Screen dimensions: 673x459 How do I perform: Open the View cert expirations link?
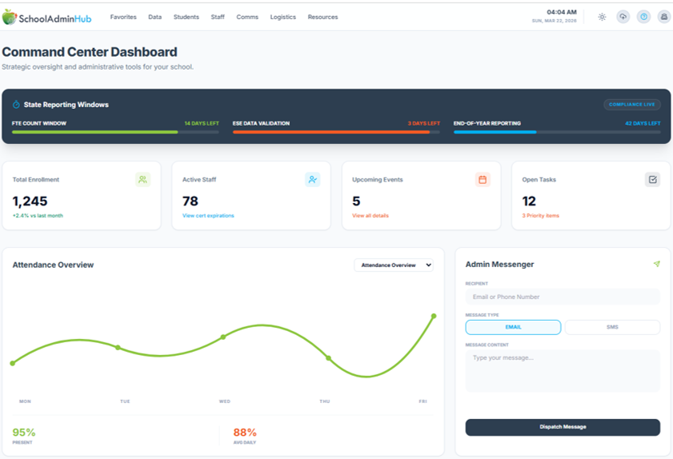[x=208, y=216]
